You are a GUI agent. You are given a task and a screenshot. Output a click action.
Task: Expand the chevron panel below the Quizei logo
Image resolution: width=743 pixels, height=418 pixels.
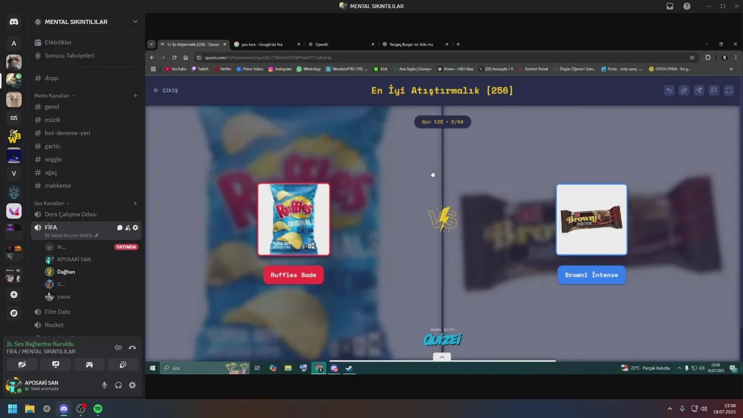tap(442, 357)
